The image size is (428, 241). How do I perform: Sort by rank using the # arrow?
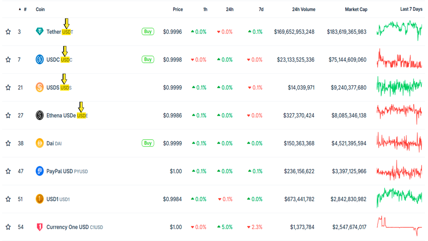(20, 9)
